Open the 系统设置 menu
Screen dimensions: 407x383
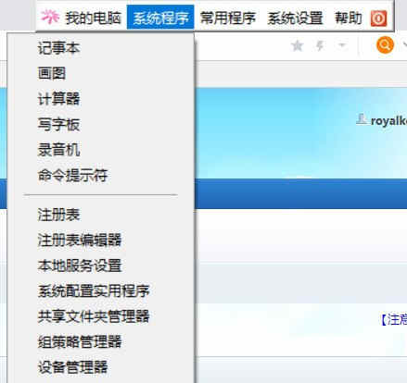click(x=295, y=18)
